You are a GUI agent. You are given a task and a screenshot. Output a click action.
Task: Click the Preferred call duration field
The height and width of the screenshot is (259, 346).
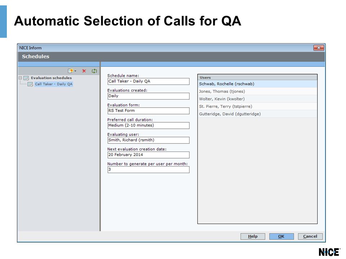[148, 126]
